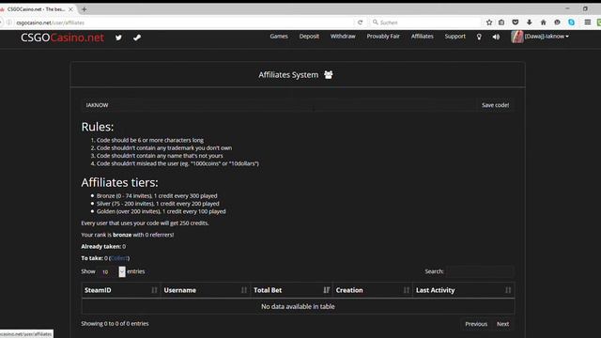Open a new browser tab
The height and width of the screenshot is (338, 601).
coord(84,9)
